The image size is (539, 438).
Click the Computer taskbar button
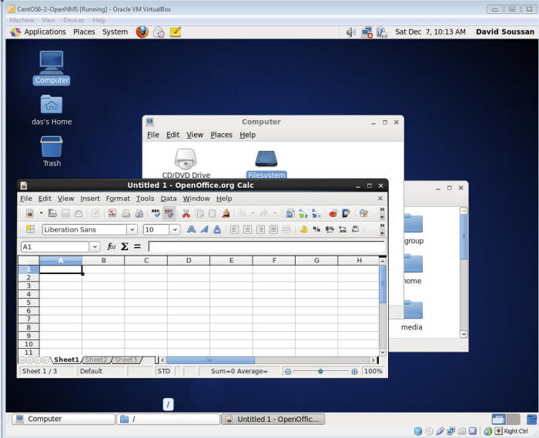coord(64,419)
